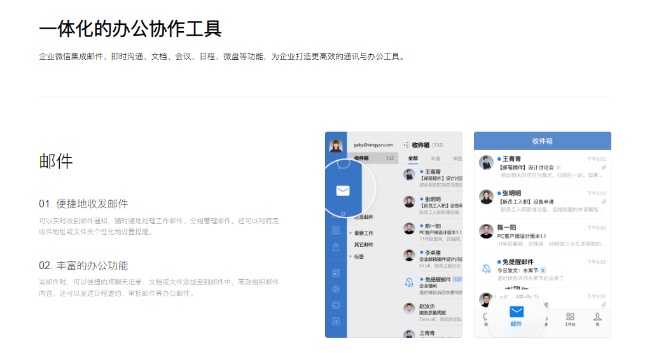Switch to the 未读 tab in desktop inbox
Viewport: 659px width, 353px height.
[x=435, y=158]
